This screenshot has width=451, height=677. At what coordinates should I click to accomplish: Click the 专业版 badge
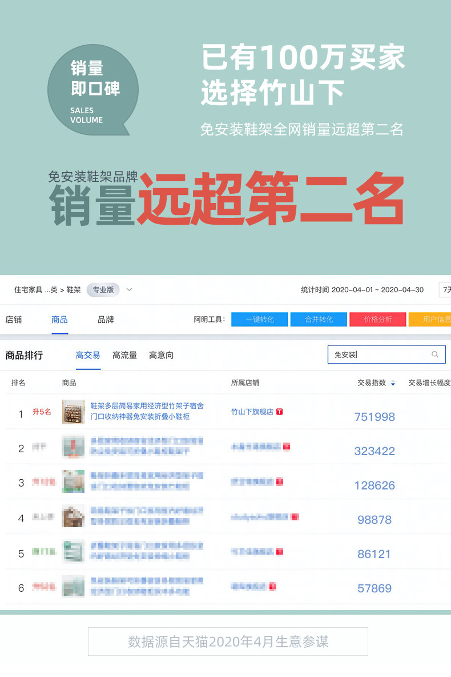point(103,290)
